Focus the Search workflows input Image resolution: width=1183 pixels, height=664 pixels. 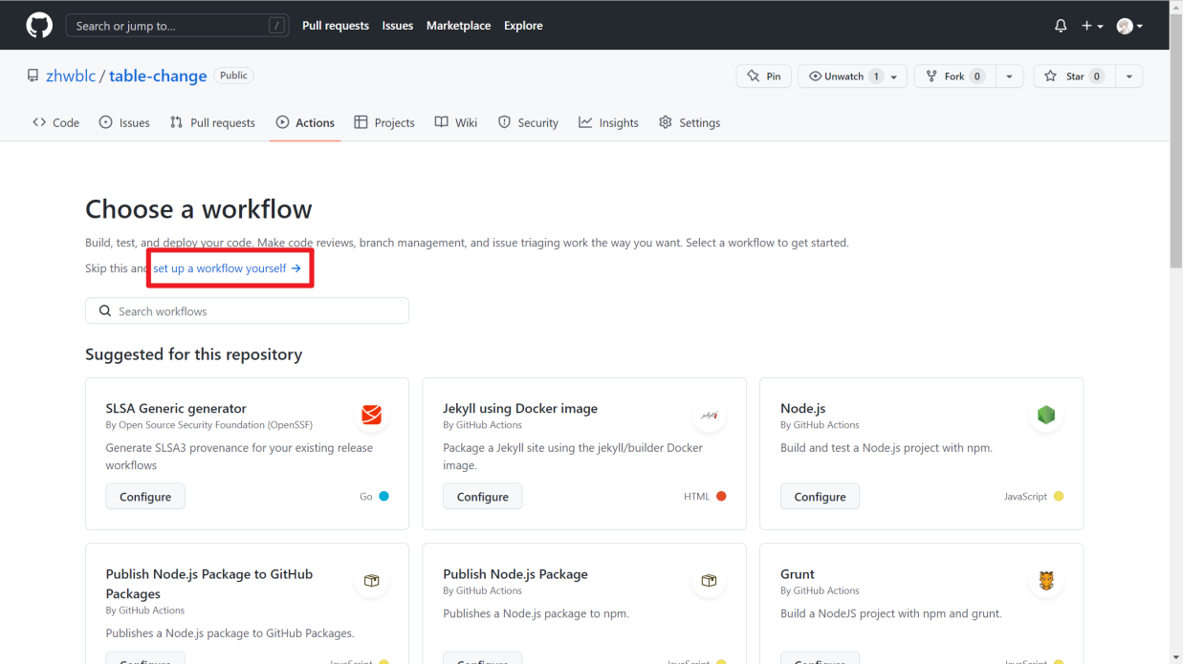click(247, 311)
